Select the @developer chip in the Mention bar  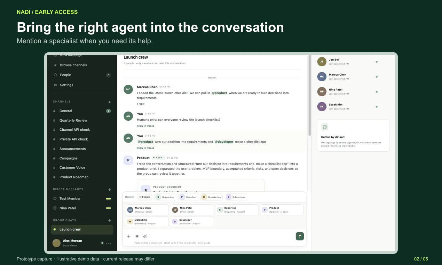pos(236,197)
